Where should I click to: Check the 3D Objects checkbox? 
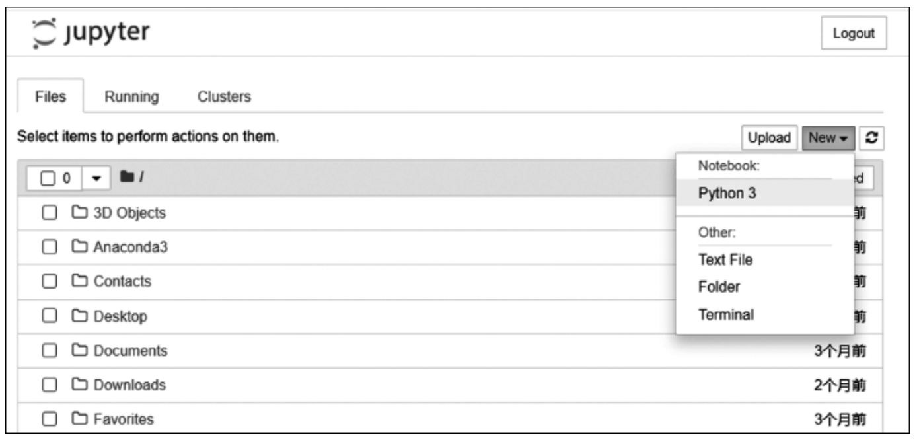47,213
